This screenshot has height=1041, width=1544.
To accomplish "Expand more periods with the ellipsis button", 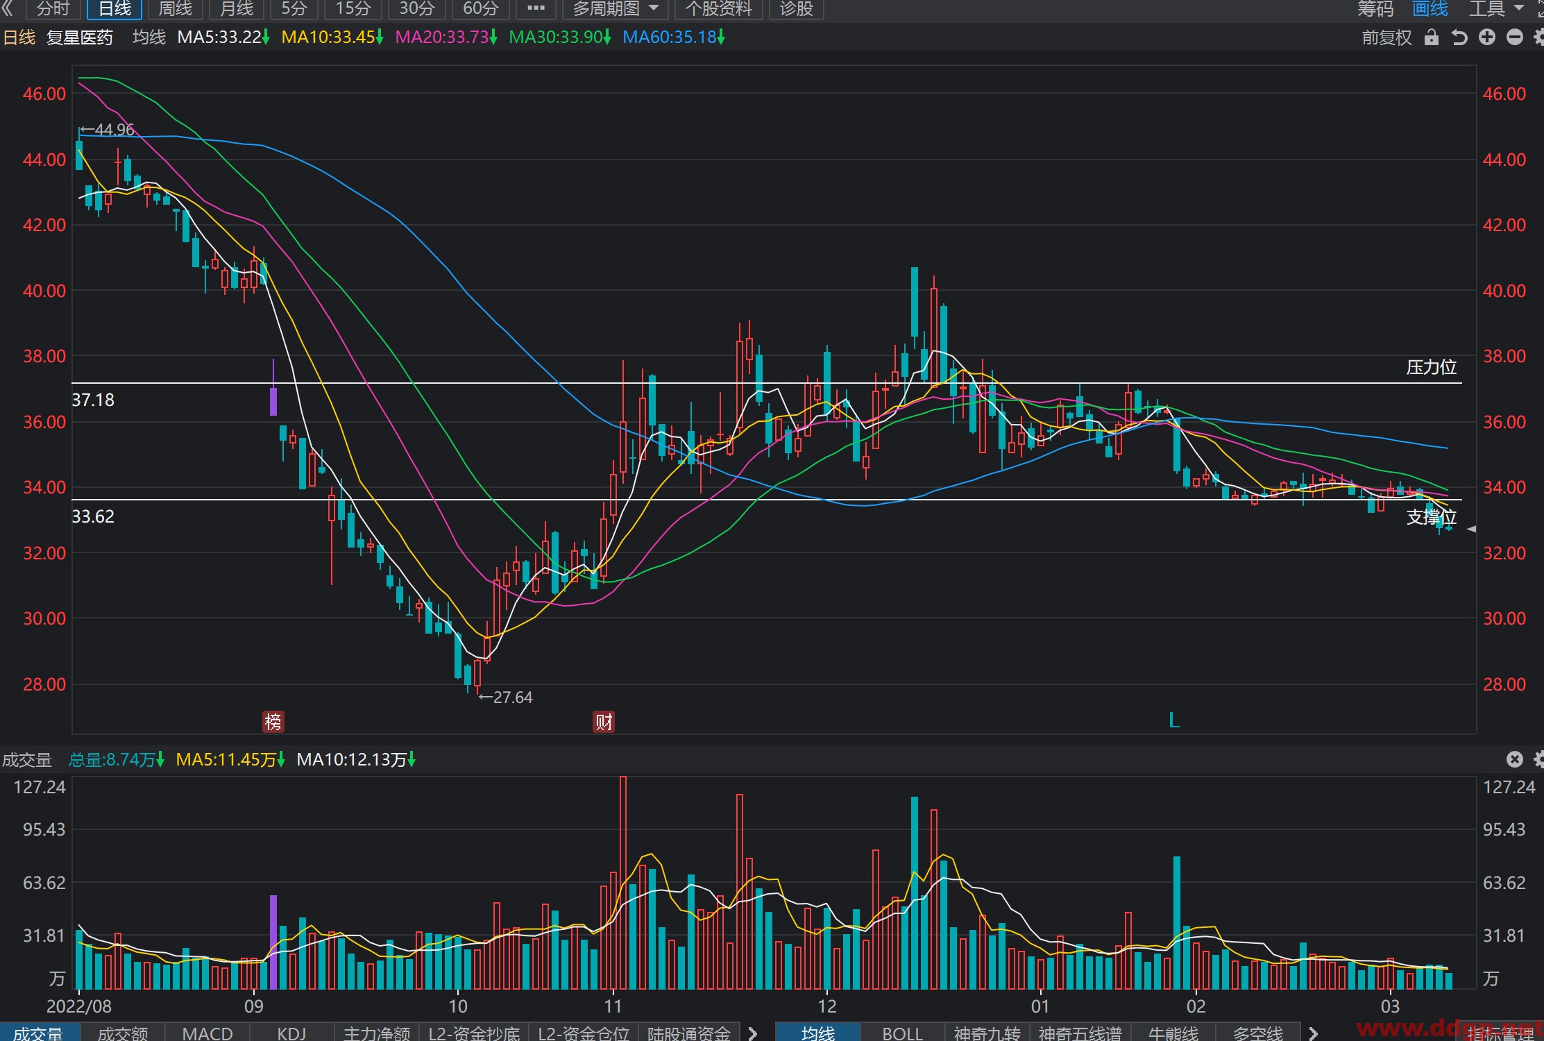I will click(536, 8).
